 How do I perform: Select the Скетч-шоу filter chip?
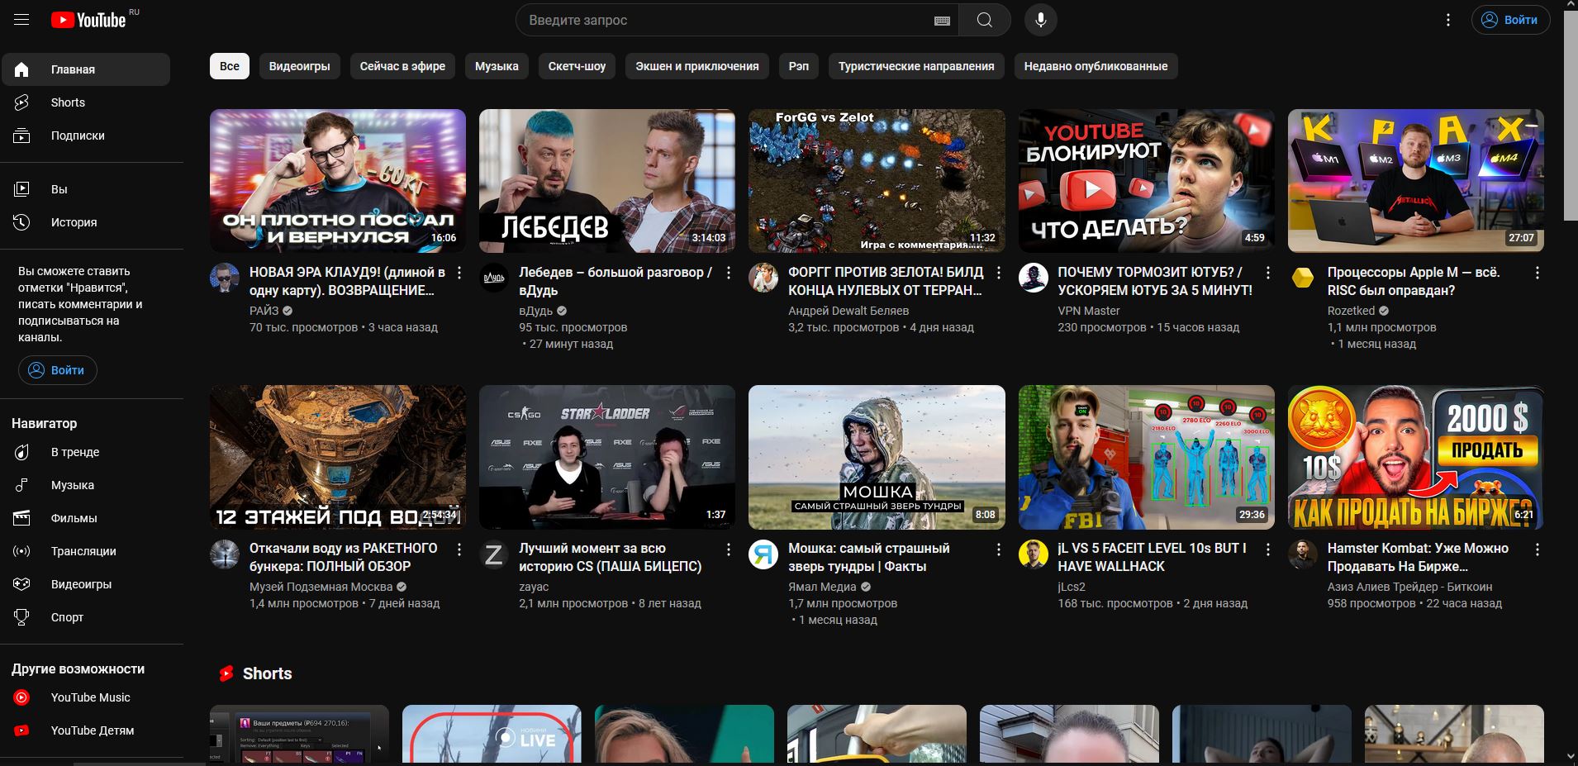tap(577, 66)
